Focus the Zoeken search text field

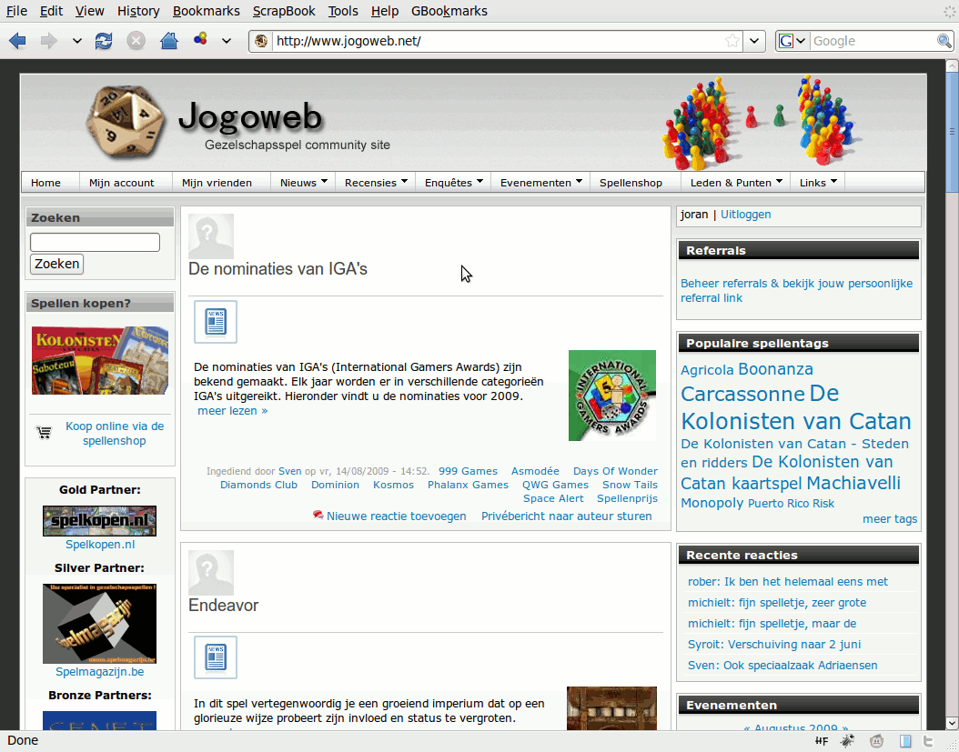pos(95,242)
